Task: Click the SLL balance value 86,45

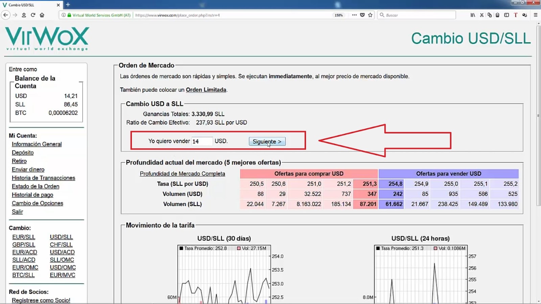Action: (71, 104)
